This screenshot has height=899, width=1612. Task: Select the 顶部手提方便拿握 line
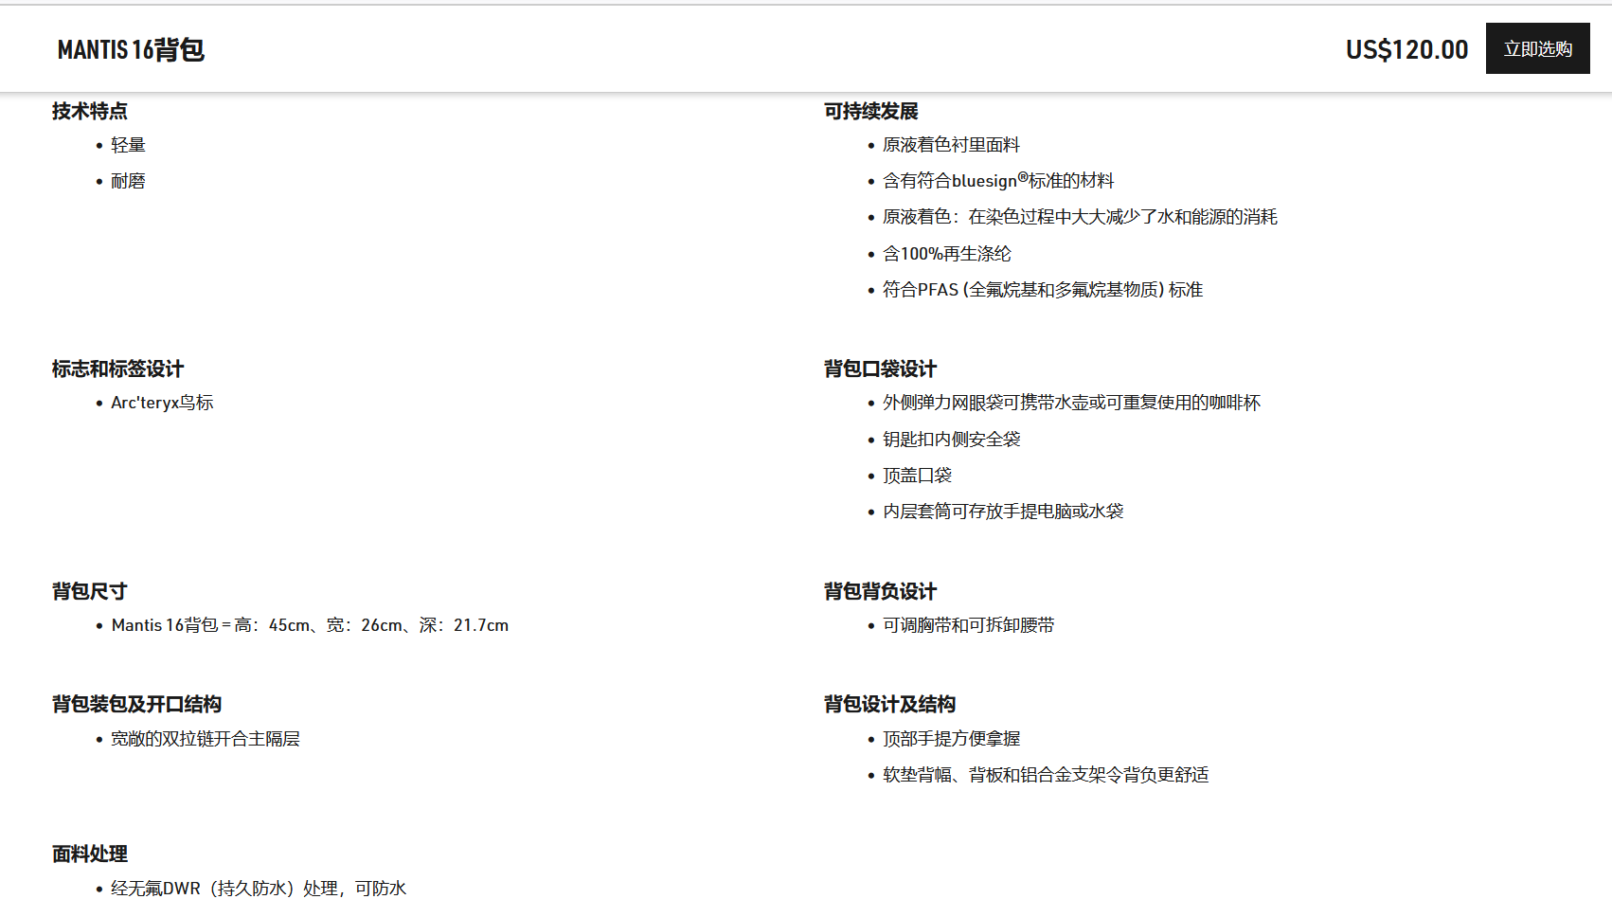pos(952,739)
